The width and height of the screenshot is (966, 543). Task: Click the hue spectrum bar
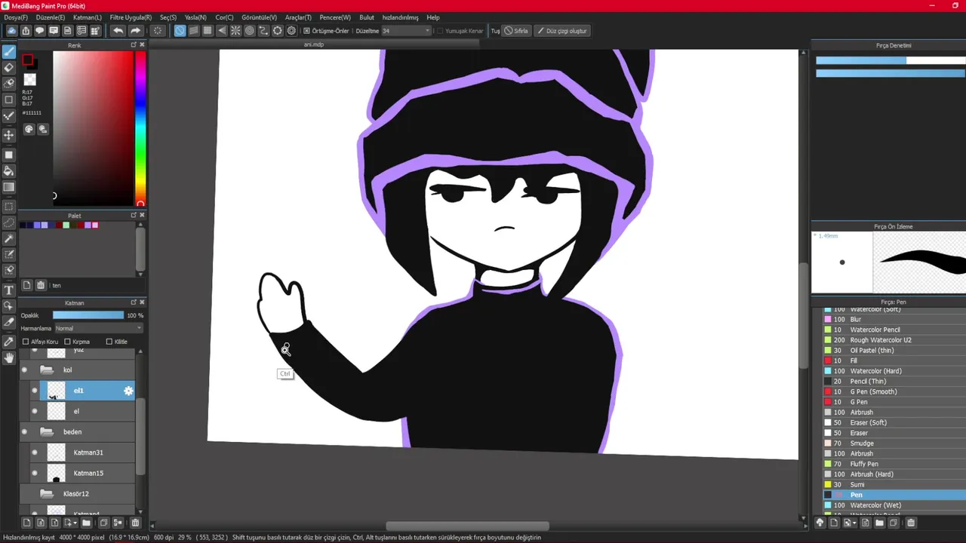(140, 128)
